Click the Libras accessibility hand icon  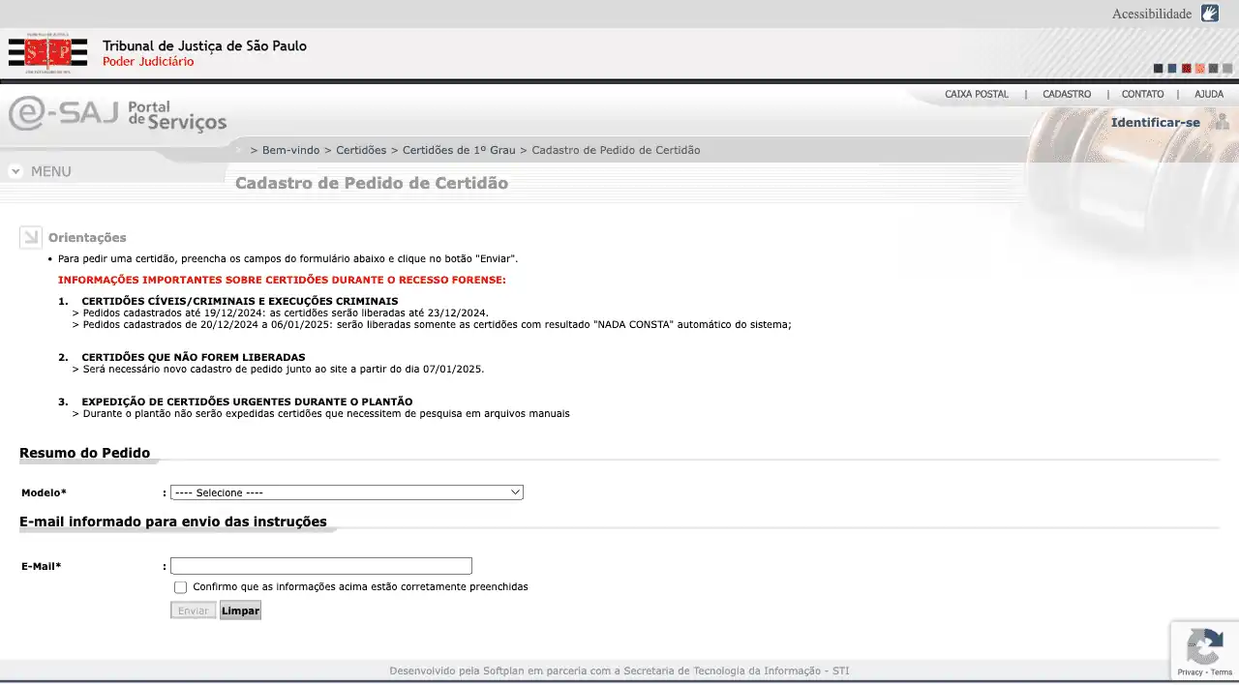point(1210,14)
